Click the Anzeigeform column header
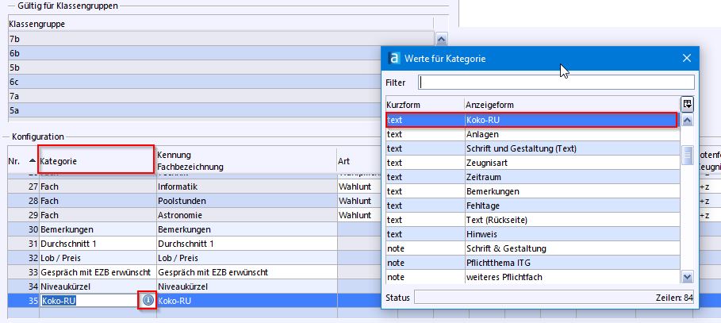 [x=571, y=104]
